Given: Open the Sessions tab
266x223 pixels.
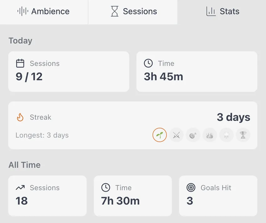Looking at the screenshot, I should 133,11.
